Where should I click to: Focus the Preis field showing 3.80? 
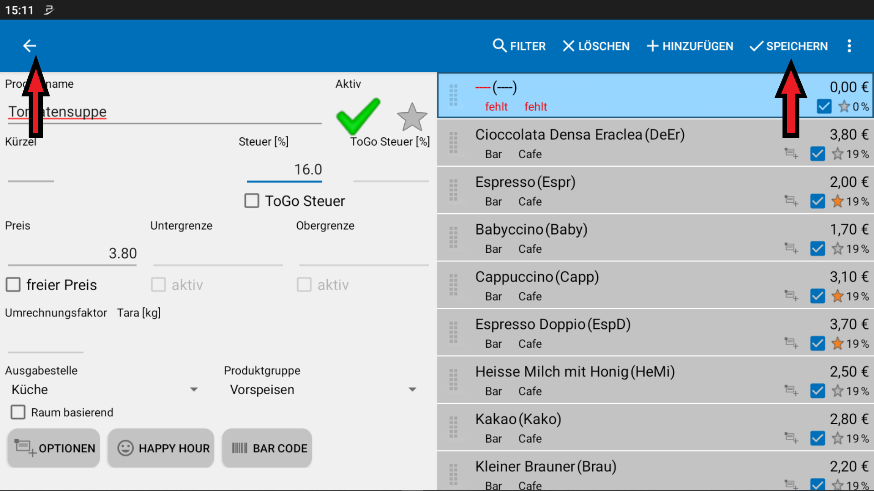point(73,253)
